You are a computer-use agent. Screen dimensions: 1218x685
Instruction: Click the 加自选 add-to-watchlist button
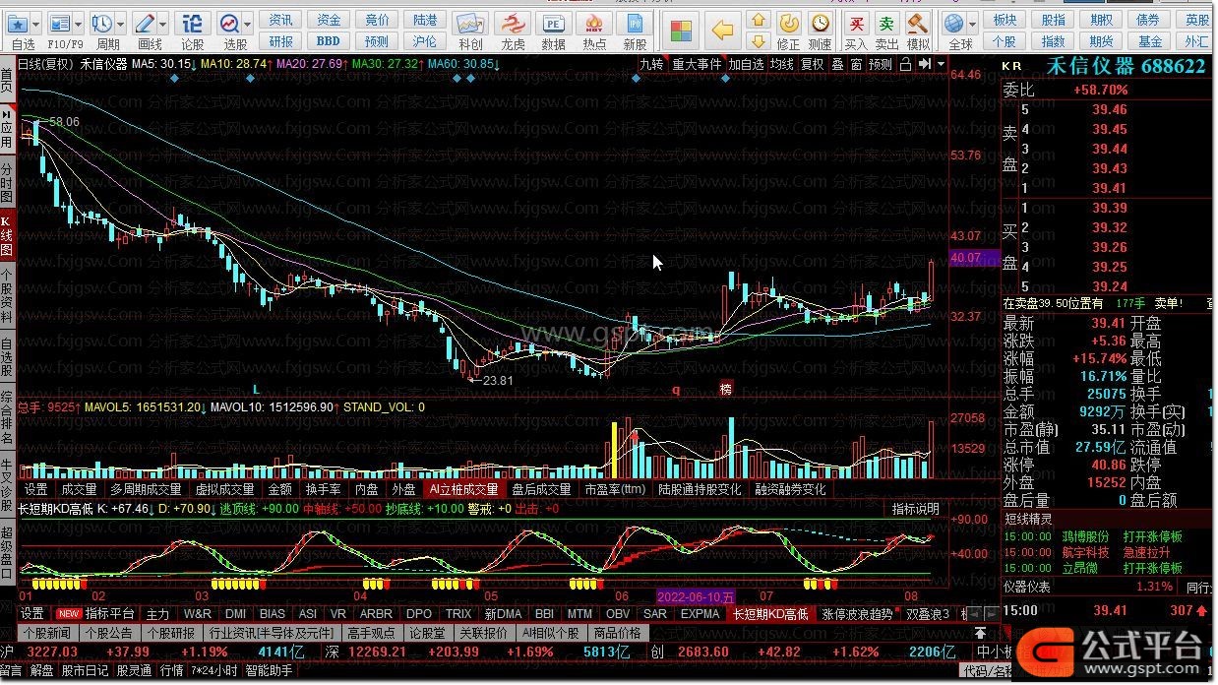click(x=746, y=64)
